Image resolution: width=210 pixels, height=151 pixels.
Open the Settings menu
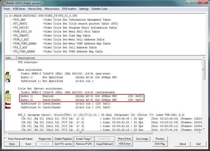(x=84, y=9)
